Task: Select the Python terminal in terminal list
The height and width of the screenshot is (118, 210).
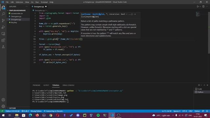Action: pos(200,92)
